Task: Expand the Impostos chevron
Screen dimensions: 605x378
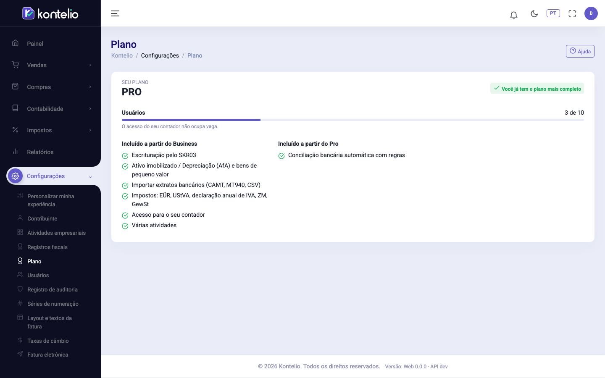Action: click(x=90, y=130)
